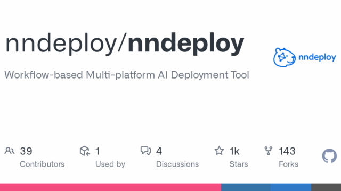Click the nndeploy/nndeploy repository title
Image resolution: width=341 pixels, height=191 pixels.
click(125, 44)
